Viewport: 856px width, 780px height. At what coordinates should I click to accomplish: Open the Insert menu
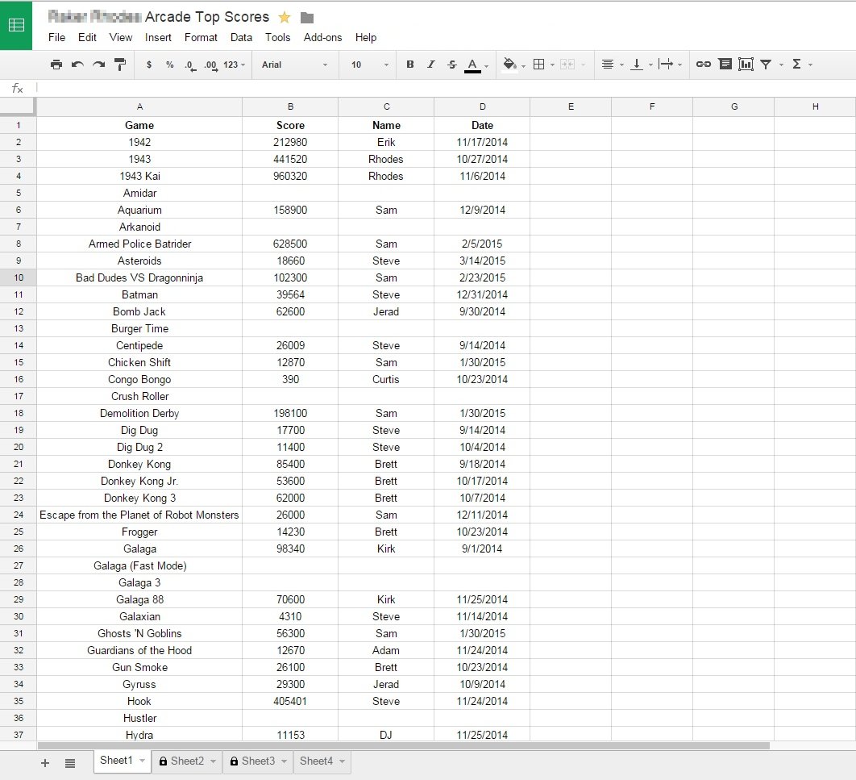[158, 37]
